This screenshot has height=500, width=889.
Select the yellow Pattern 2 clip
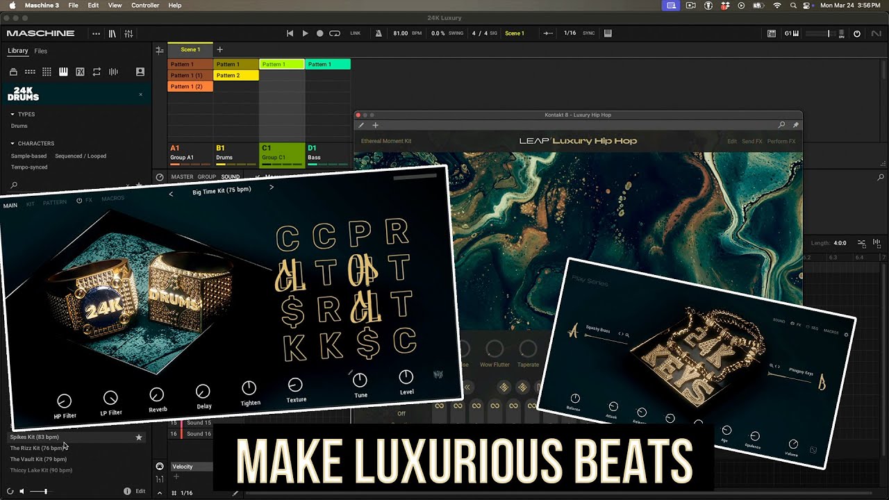coord(236,75)
